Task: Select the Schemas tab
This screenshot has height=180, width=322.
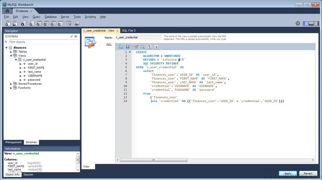Action: [x=31, y=142]
